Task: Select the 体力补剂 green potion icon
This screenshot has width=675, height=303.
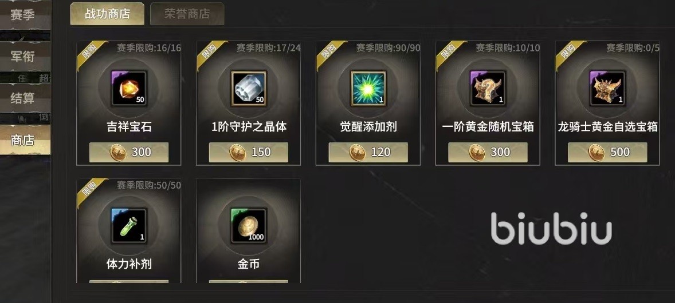Action: tap(129, 226)
